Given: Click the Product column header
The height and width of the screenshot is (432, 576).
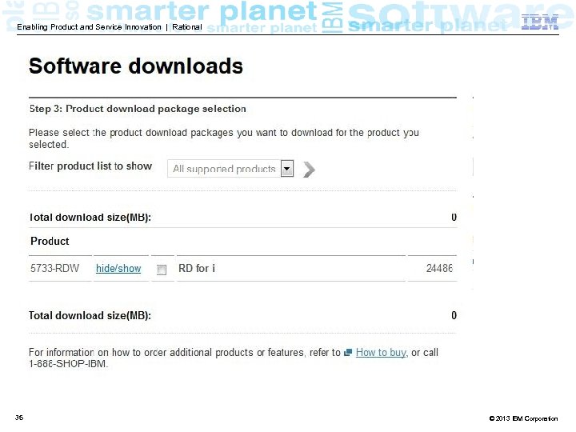Looking at the screenshot, I should (x=50, y=242).
